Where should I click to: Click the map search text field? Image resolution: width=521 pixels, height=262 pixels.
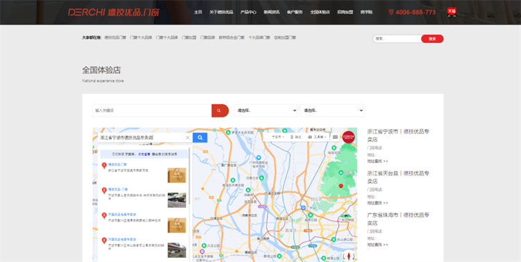tap(140, 138)
